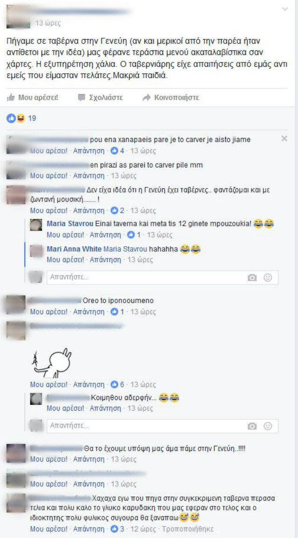
Task: Open the emoji picker in the first reply box
Action: (x=268, y=278)
